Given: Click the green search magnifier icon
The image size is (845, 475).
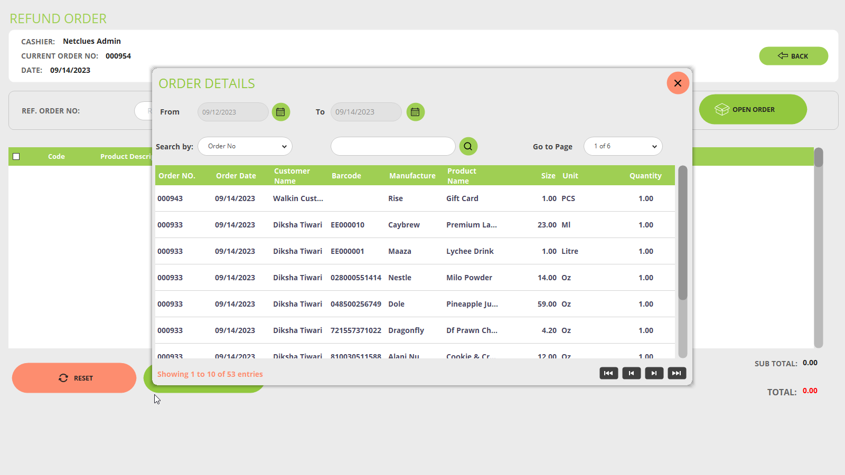Looking at the screenshot, I should 468,146.
